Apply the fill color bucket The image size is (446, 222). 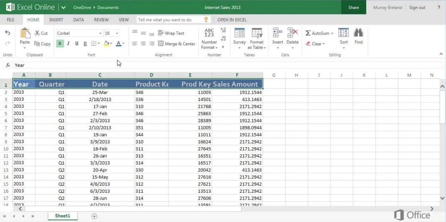tap(106, 44)
